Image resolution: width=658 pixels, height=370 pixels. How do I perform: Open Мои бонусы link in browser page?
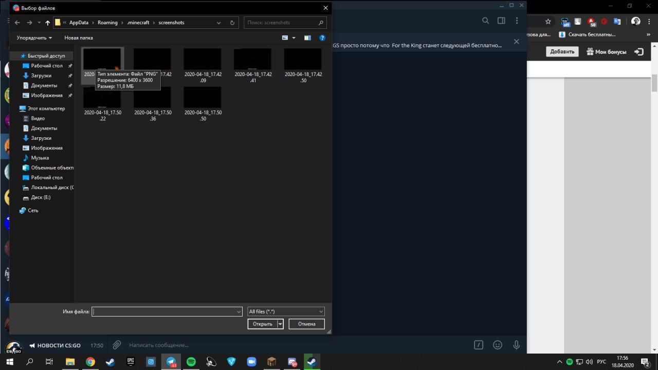[x=606, y=52]
